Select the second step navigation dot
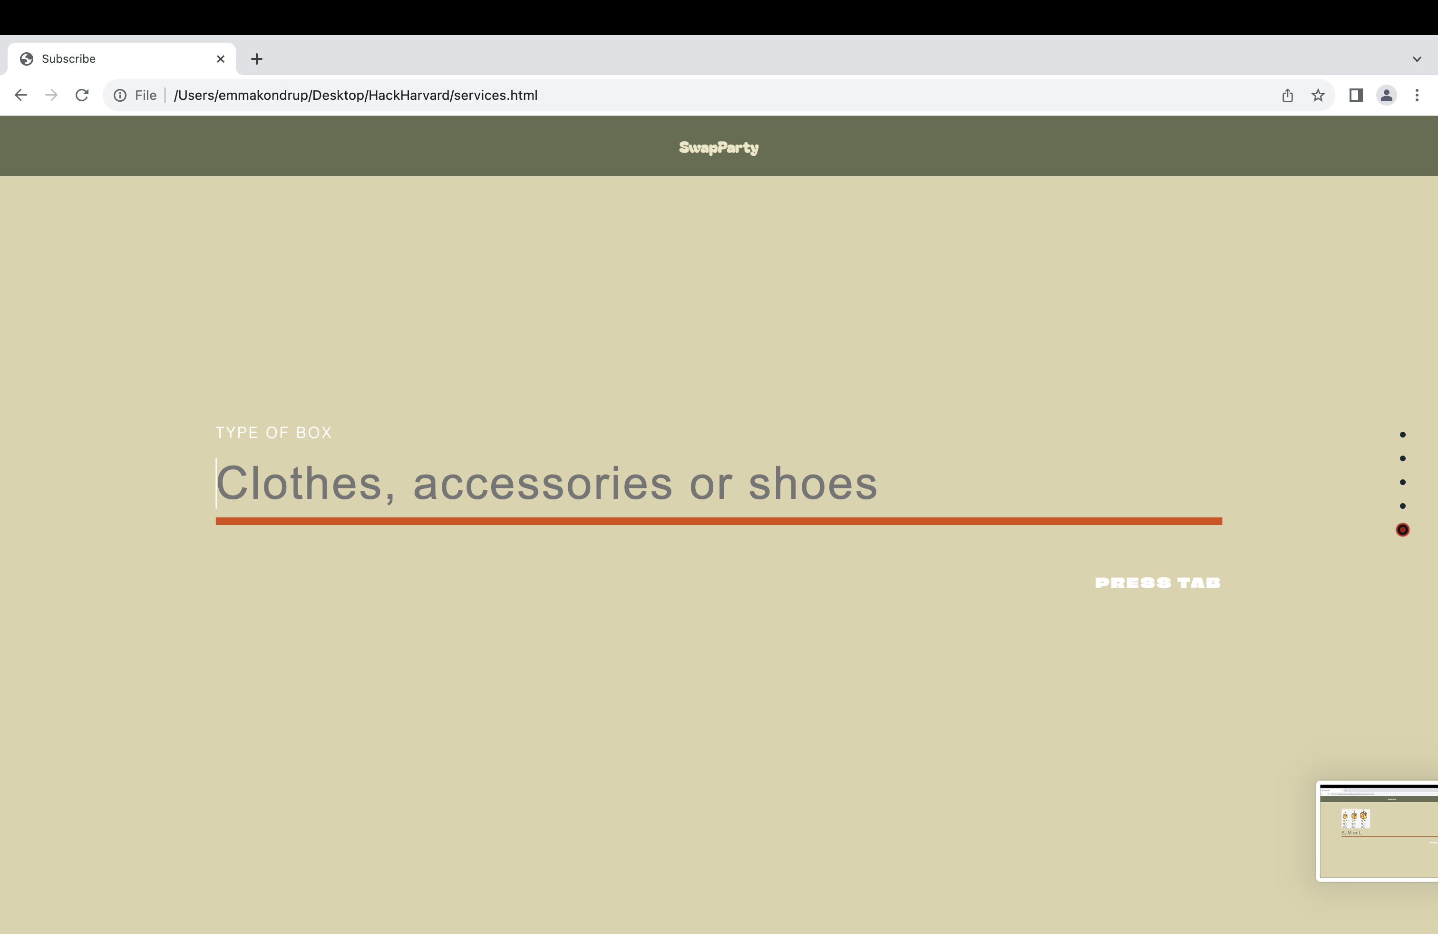Screen dimensions: 1438x934 [1402, 458]
